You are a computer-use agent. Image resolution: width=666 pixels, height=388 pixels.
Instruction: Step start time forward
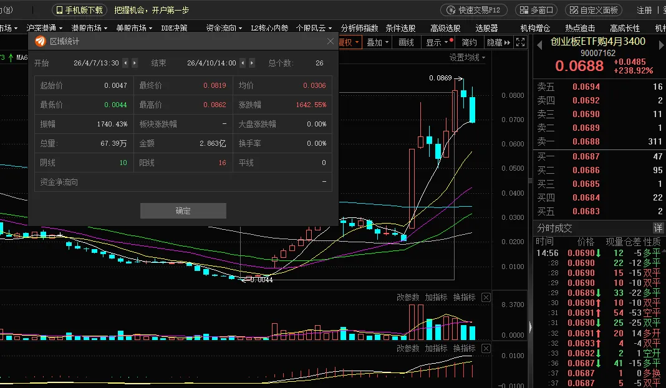134,63
